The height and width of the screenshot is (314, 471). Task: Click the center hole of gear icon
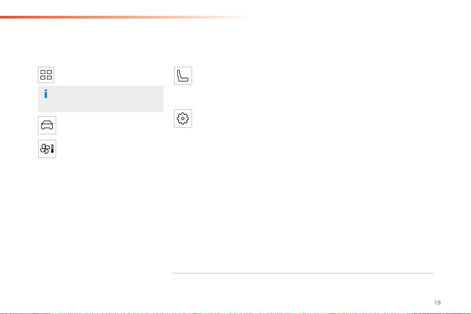tap(183, 118)
